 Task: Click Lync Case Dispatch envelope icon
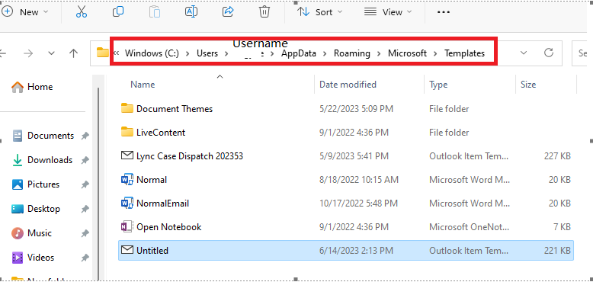[x=127, y=155]
